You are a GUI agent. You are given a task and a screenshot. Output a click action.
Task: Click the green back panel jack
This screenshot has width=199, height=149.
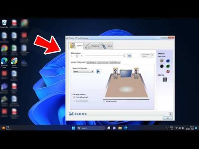tap(168, 66)
